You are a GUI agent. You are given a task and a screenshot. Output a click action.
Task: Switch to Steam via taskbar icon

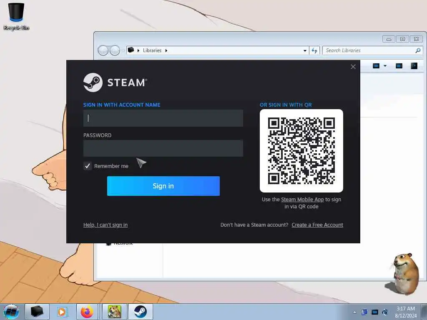click(140, 312)
